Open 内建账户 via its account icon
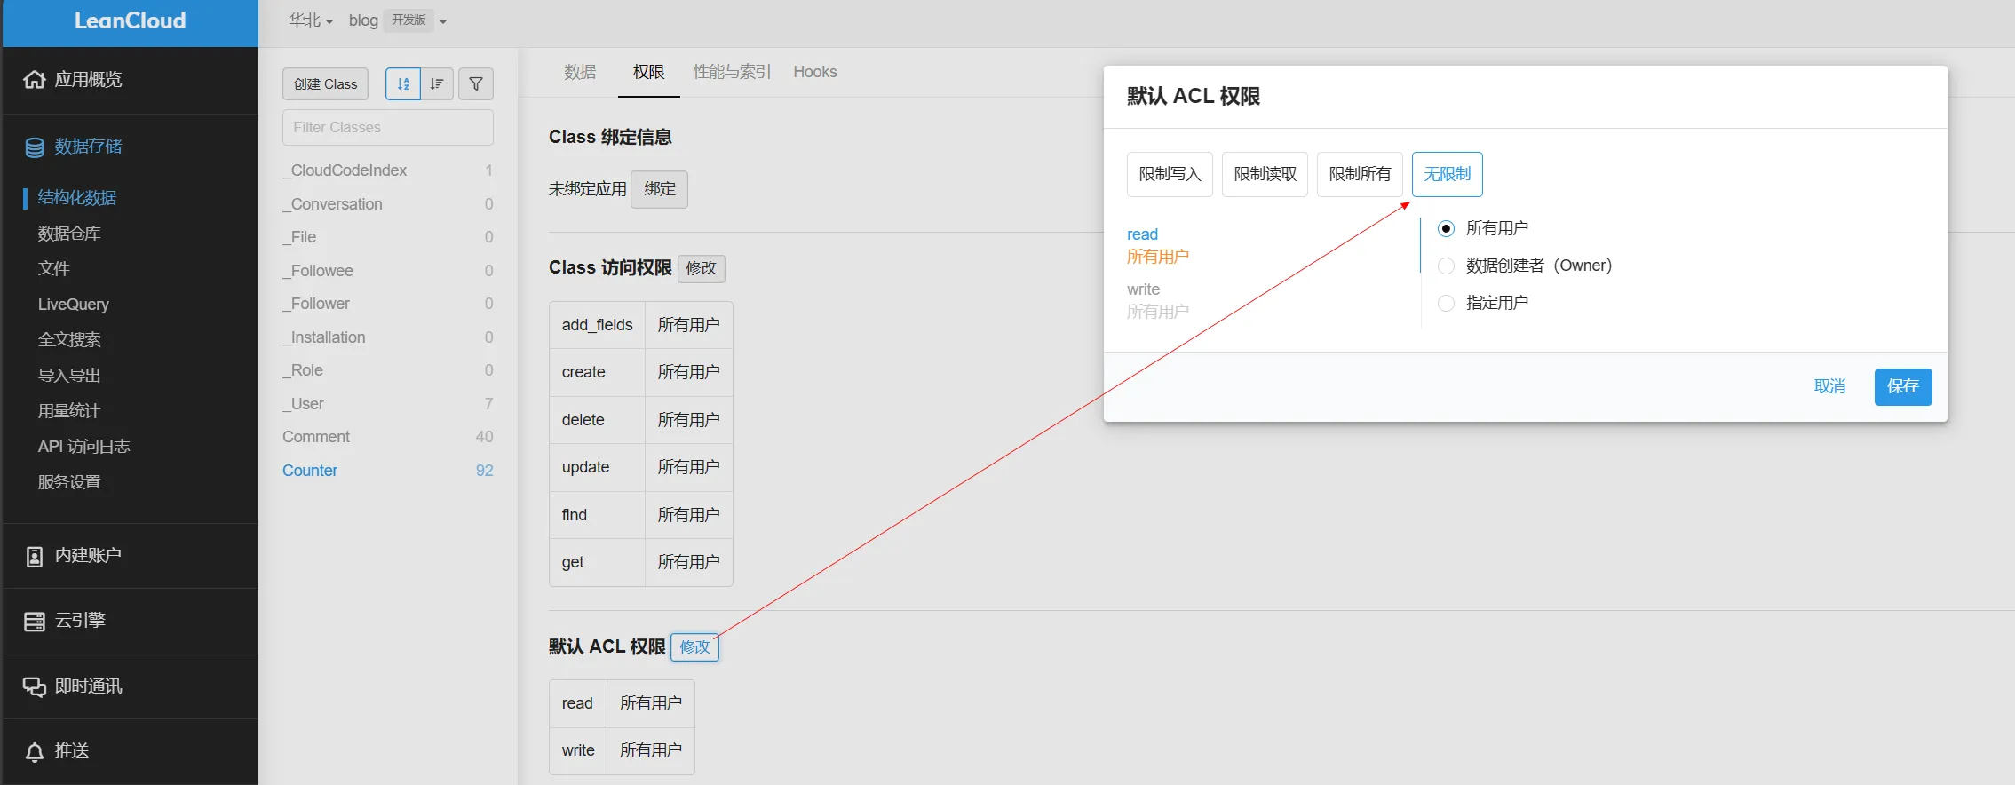2015x785 pixels. 34,557
